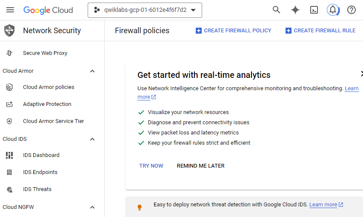Select Adaptive Protection menu item
This screenshot has width=363, height=217.
click(47, 104)
